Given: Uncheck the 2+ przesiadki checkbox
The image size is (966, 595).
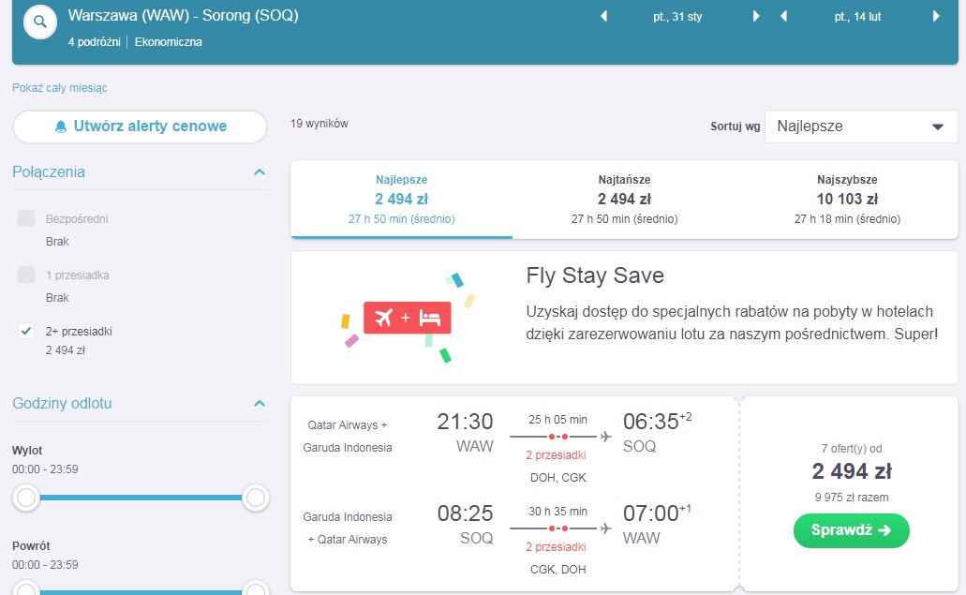Looking at the screenshot, I should point(26,331).
